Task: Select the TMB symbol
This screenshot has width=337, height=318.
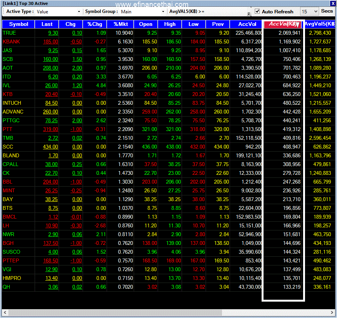Action: tap(8, 138)
